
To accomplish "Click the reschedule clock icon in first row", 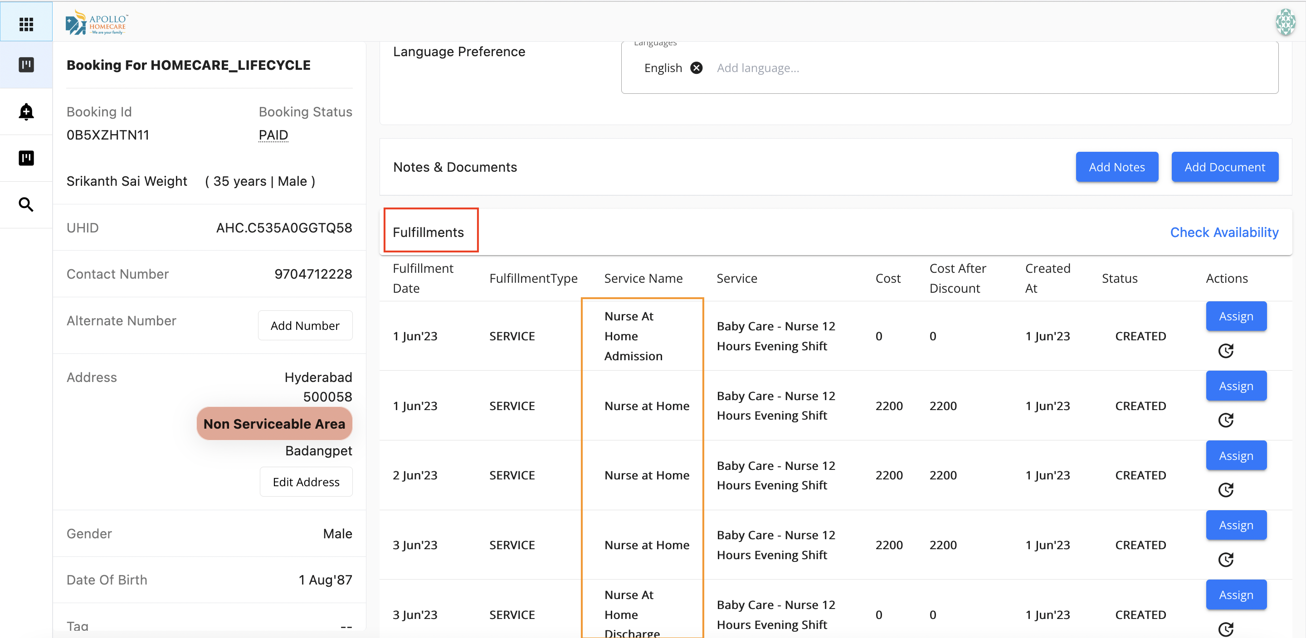I will coord(1225,351).
